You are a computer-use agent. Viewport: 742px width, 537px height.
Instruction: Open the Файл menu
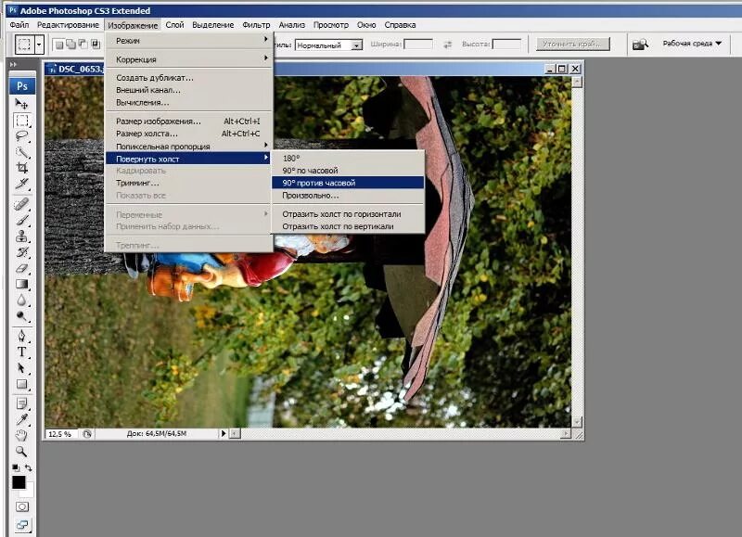pyautogui.click(x=19, y=25)
